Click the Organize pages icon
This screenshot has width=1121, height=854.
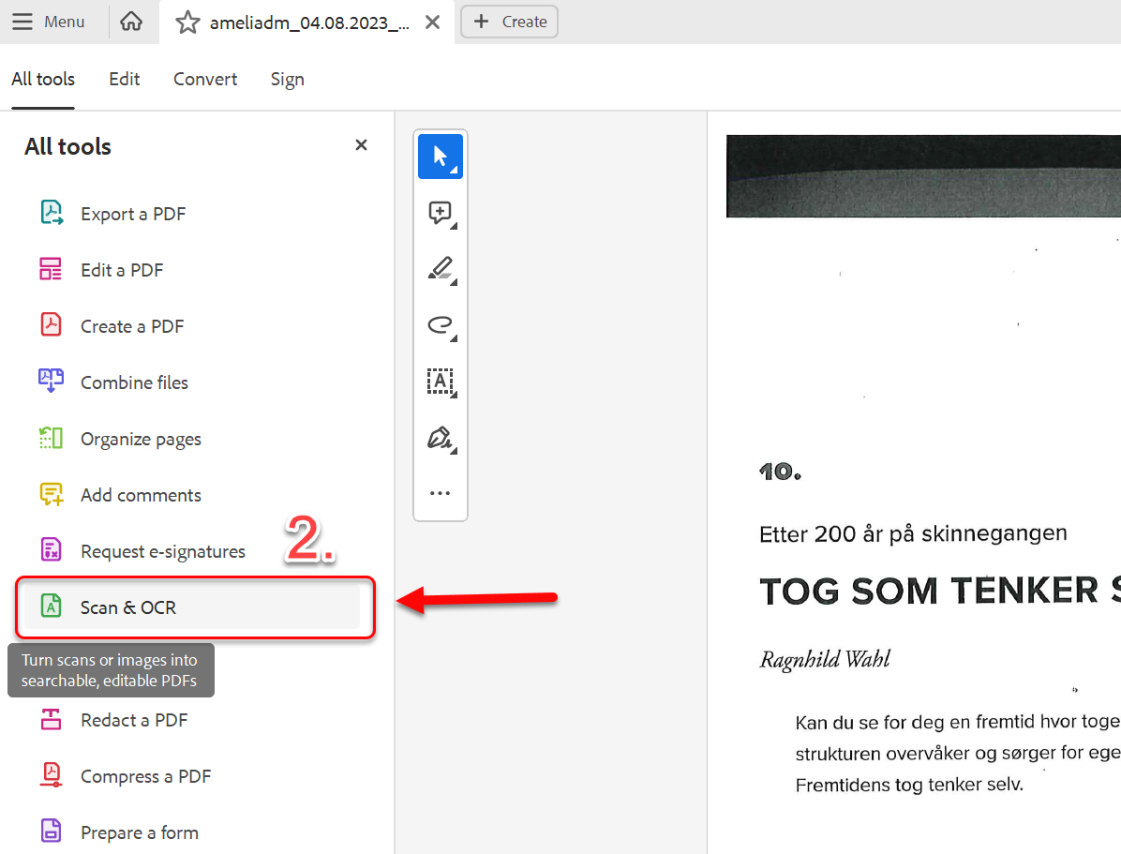tap(51, 438)
